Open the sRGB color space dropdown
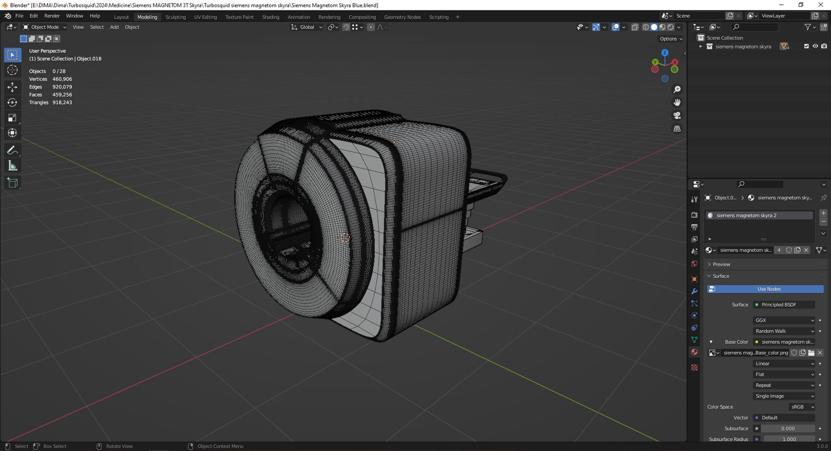Viewport: 831px width, 451px height. 802,407
